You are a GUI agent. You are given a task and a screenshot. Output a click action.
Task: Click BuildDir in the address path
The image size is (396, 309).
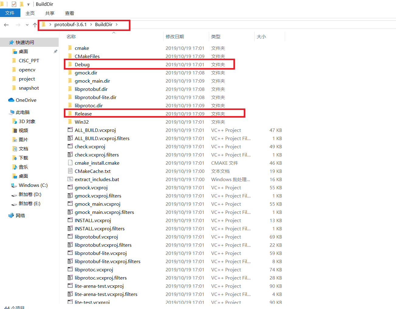pyautogui.click(x=104, y=24)
